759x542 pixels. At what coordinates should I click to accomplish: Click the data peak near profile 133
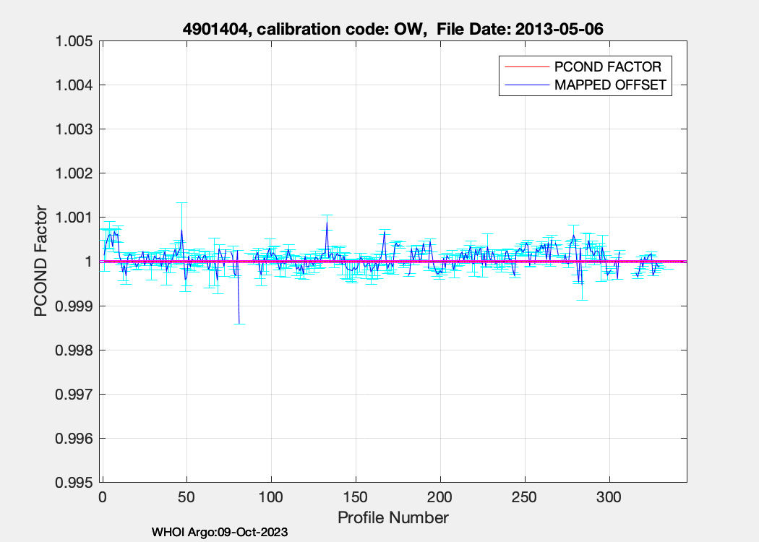327,223
